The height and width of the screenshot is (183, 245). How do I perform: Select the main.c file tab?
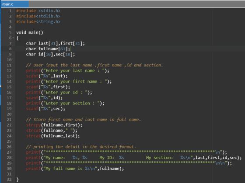coord(14,4)
